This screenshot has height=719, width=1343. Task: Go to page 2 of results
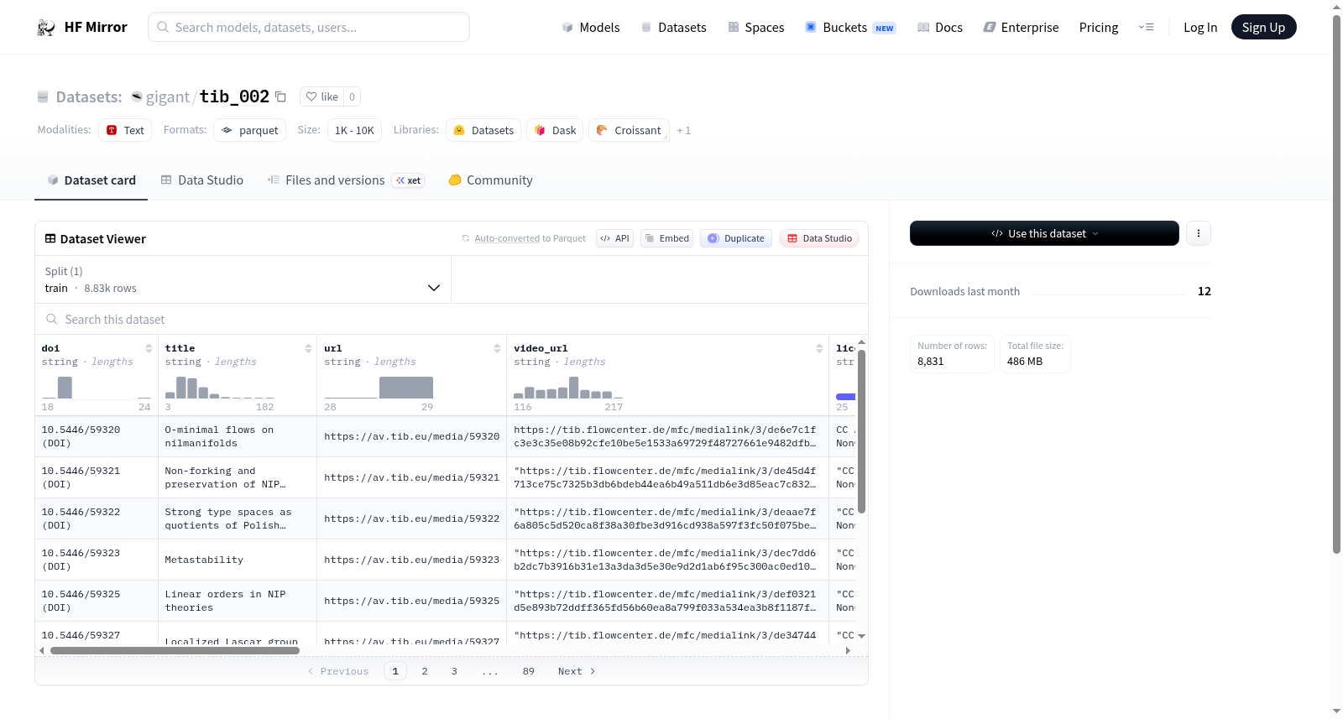pos(425,671)
